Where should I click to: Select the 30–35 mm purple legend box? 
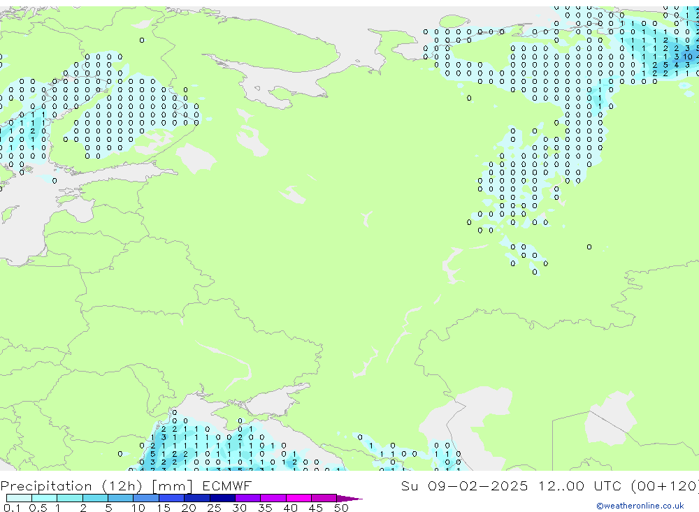(x=247, y=498)
